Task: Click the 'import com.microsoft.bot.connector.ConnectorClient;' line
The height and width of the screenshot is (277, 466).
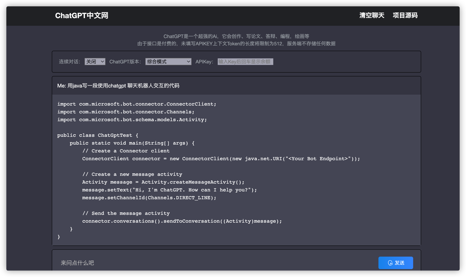Action: pyautogui.click(x=137, y=104)
